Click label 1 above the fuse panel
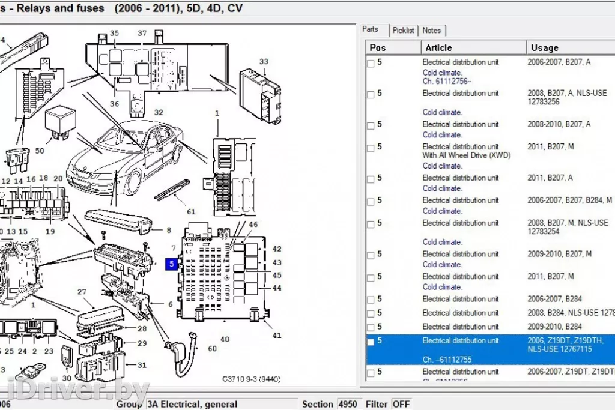Viewport: 615px width, 410px height. (x=217, y=113)
